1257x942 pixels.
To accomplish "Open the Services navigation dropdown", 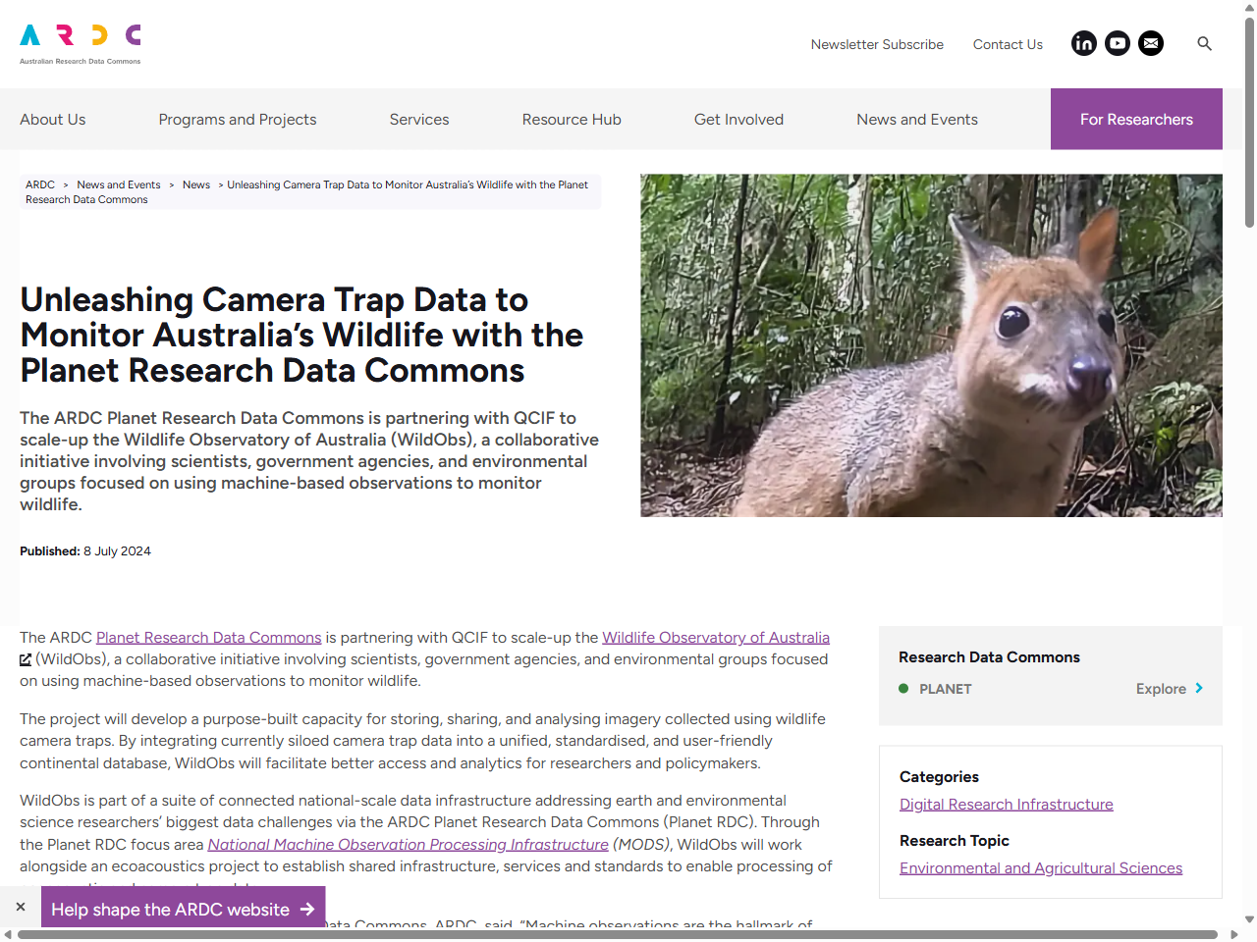I will click(x=419, y=119).
